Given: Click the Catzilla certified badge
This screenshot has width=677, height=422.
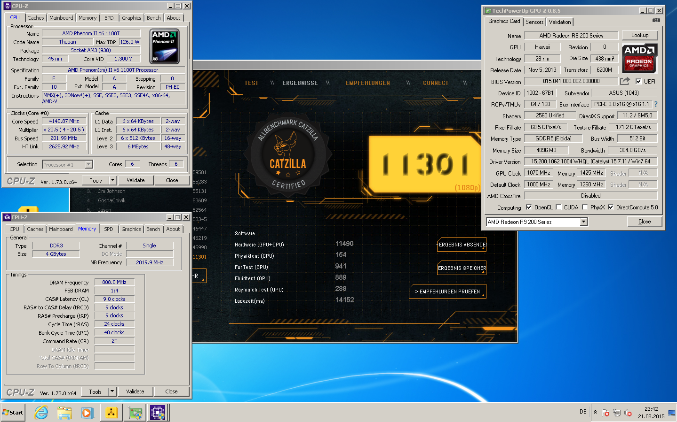Looking at the screenshot, I should pos(288,154).
